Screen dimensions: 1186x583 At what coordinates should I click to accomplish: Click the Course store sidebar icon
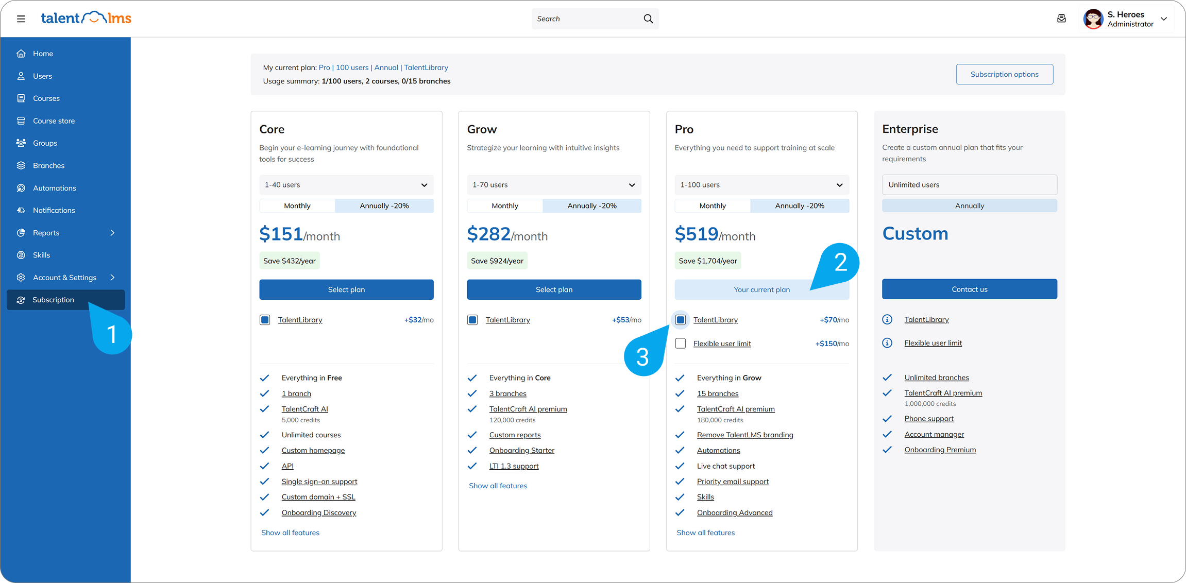pos(21,121)
